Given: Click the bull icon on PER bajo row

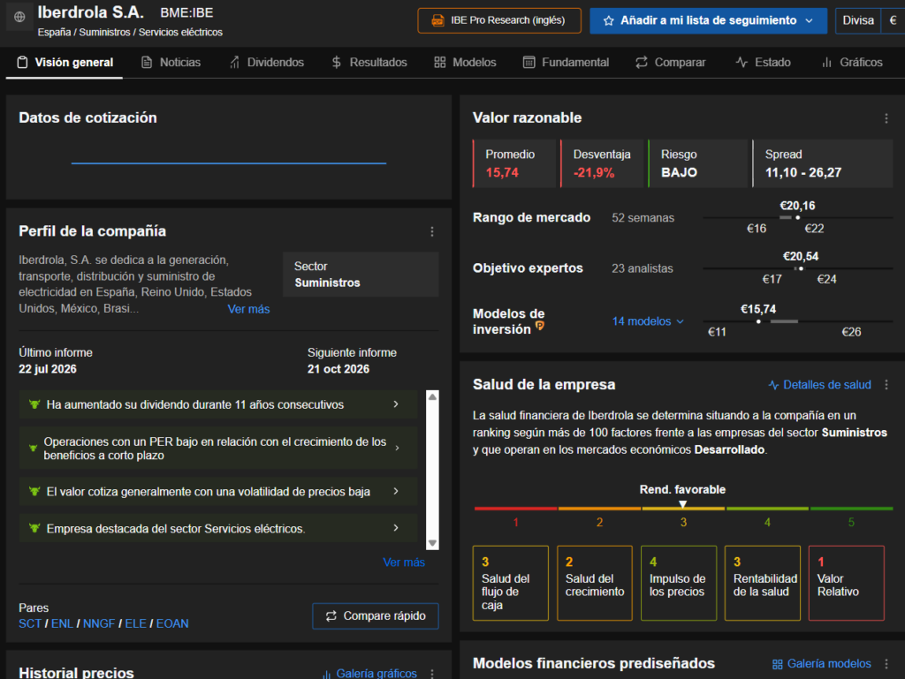Looking at the screenshot, I should [34, 448].
